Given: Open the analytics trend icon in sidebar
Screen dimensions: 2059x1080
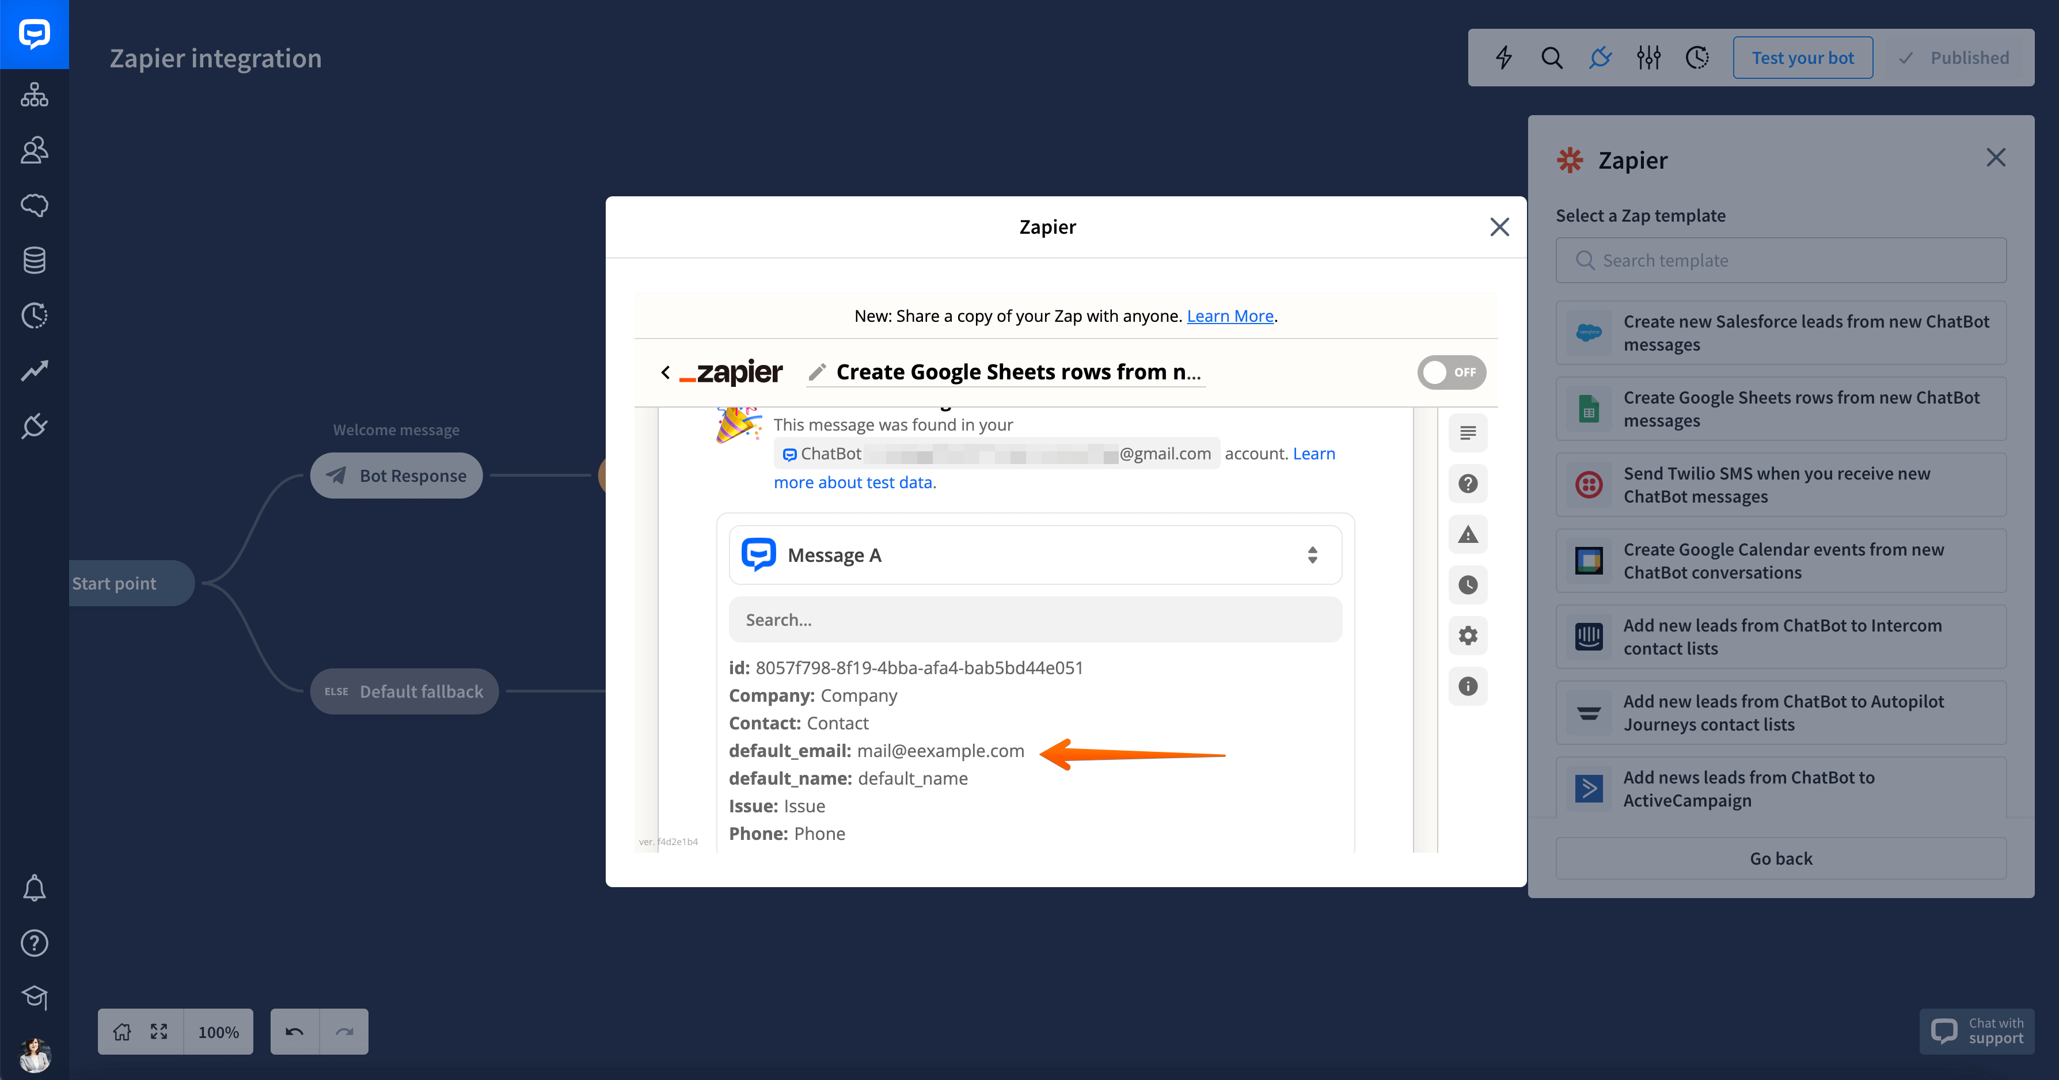Looking at the screenshot, I should click(x=35, y=370).
